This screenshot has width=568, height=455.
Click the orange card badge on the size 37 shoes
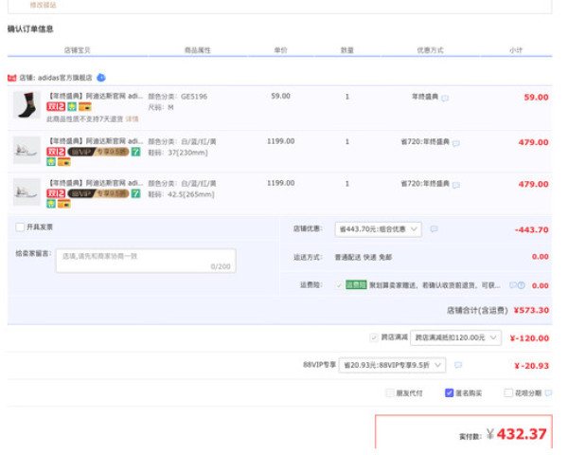tap(64, 162)
